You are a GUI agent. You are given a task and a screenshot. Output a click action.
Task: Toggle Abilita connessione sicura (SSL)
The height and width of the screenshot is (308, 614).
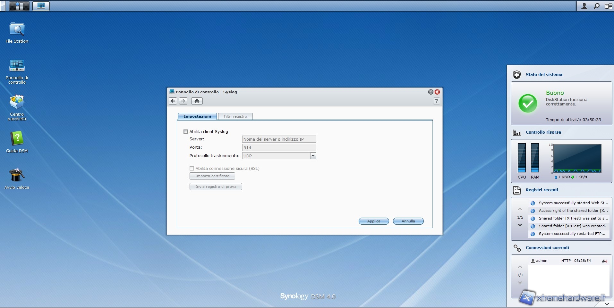point(192,168)
